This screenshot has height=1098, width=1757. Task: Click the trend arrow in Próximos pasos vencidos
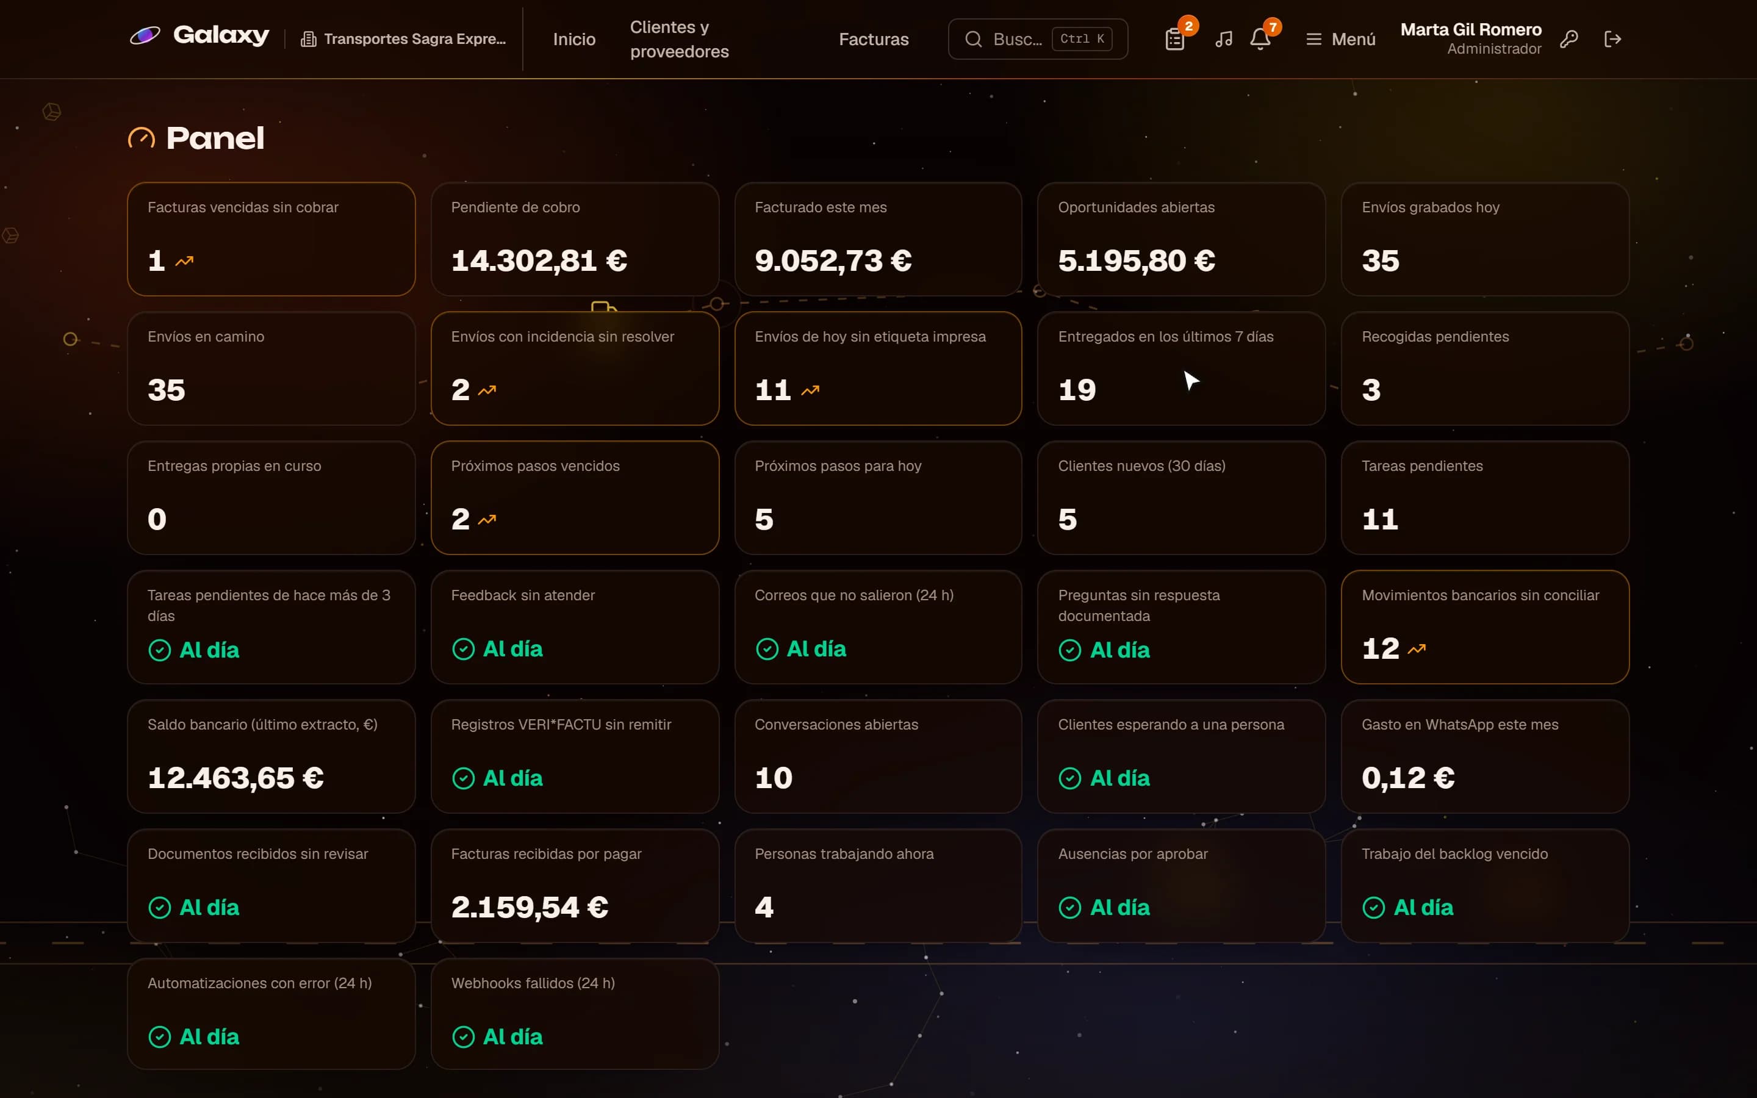487,519
